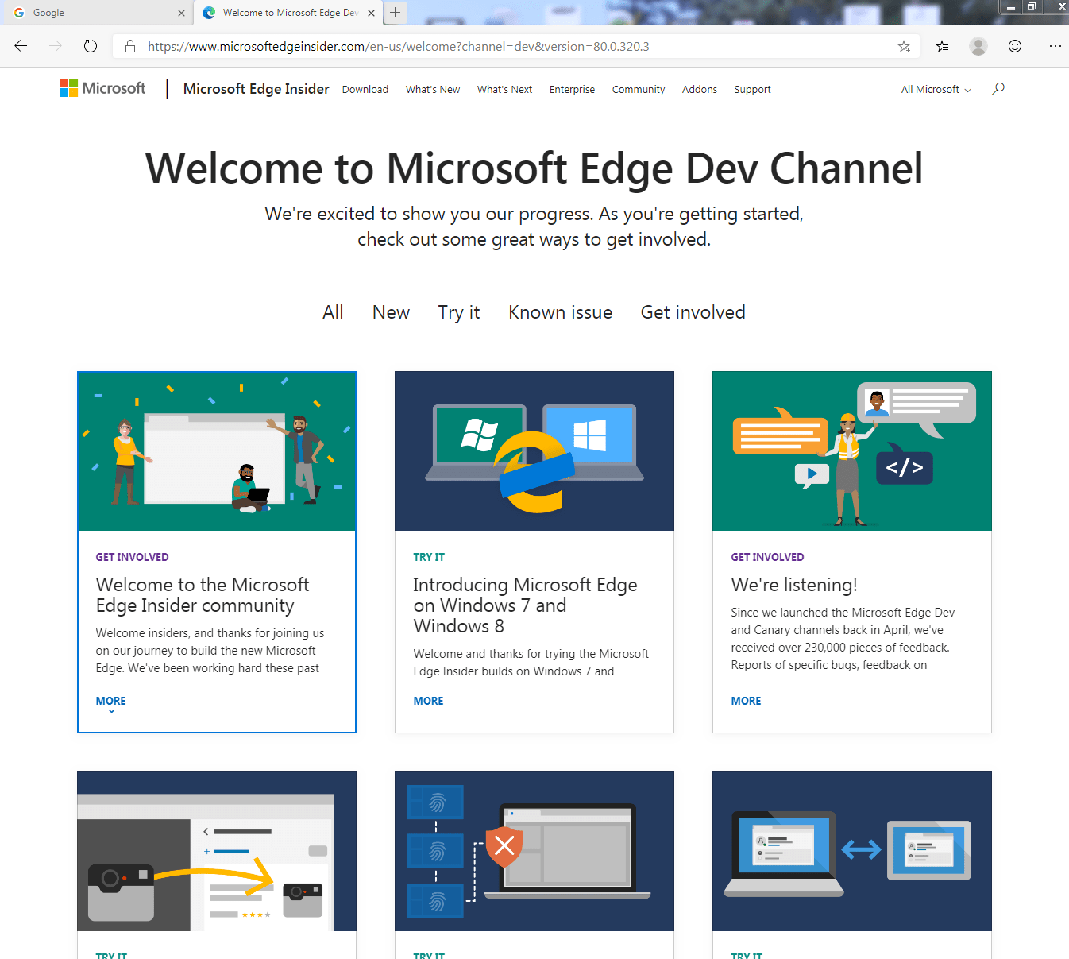The width and height of the screenshot is (1069, 959).
Task: Open the user profile avatar icon
Action: tap(978, 46)
